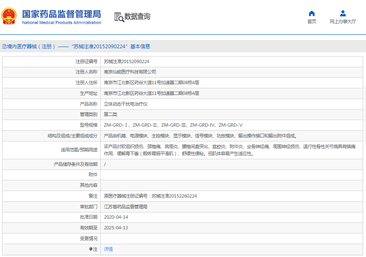Click the 注册人住所 address value
The image size is (366, 257).
[x=151, y=83]
